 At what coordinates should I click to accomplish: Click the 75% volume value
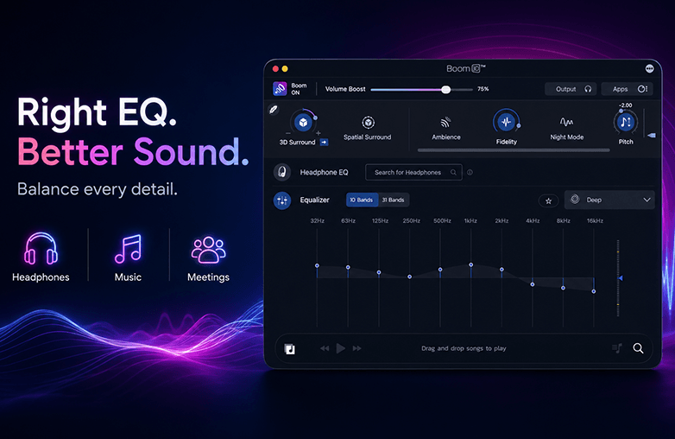[483, 89]
